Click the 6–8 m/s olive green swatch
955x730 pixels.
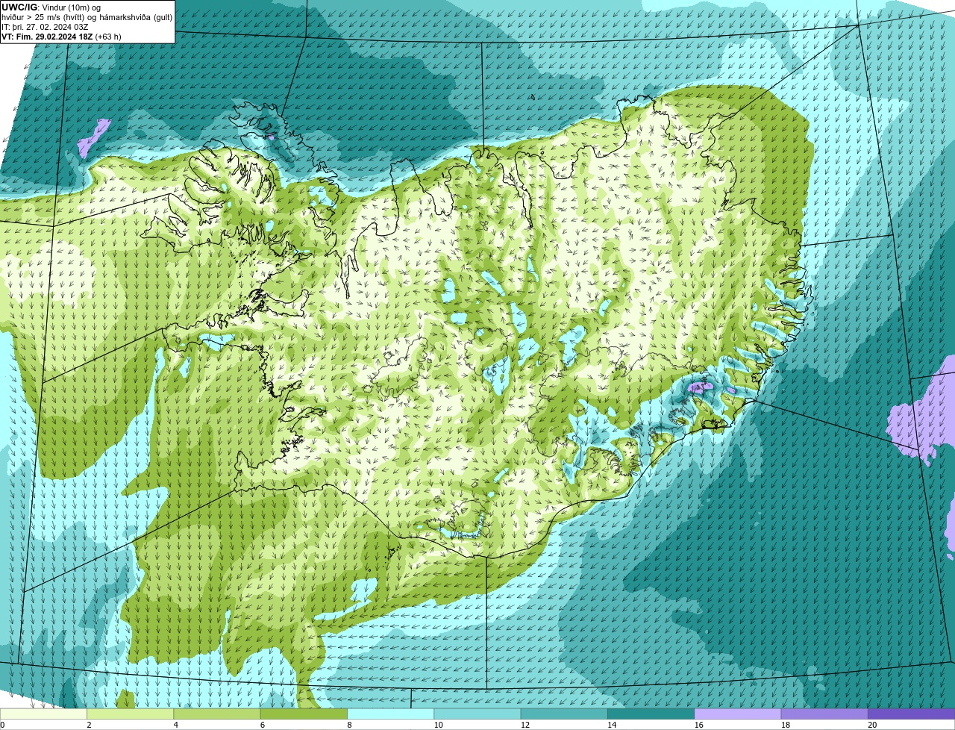tap(304, 714)
